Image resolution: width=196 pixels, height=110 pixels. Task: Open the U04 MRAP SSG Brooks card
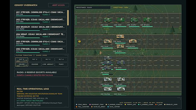pyautogui.click(x=41, y=35)
